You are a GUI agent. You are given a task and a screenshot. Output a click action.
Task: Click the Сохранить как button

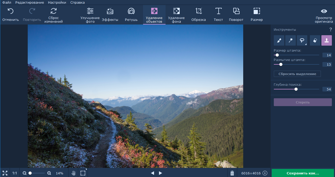point(303,173)
